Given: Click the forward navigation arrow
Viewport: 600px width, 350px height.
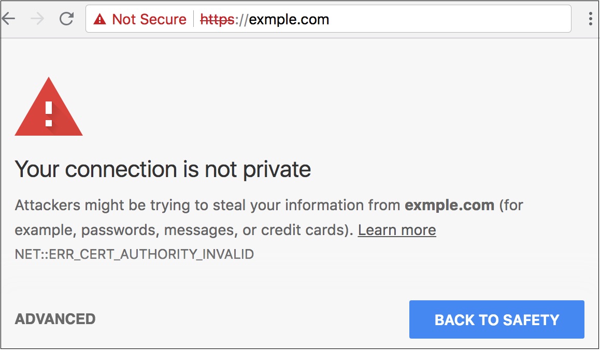Looking at the screenshot, I should click(36, 19).
